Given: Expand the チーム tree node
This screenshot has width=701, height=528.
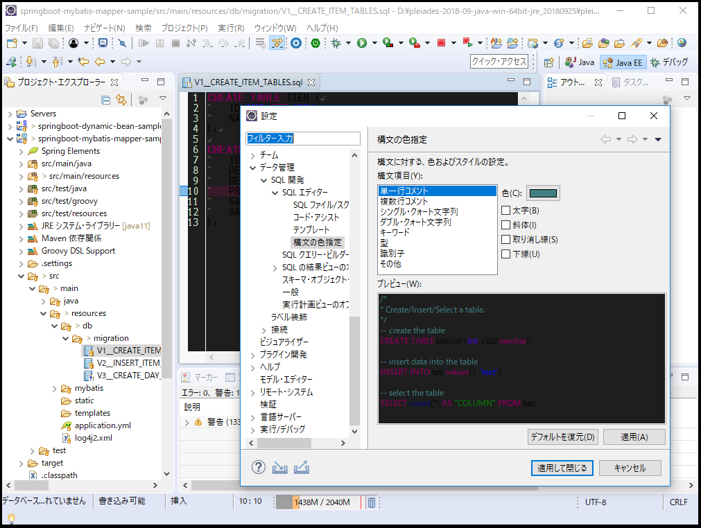Looking at the screenshot, I should [x=253, y=155].
